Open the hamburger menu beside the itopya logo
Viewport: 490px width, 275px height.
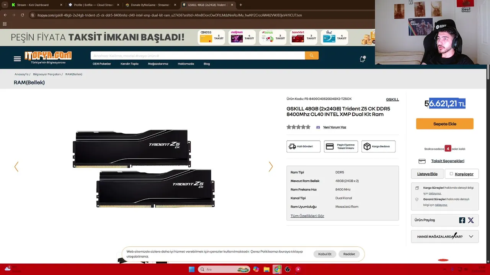coord(17,59)
